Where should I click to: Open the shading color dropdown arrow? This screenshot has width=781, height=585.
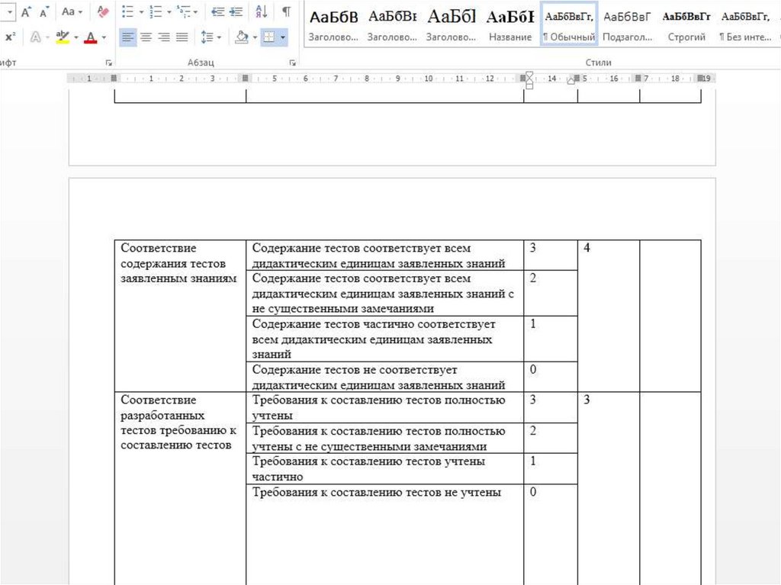(255, 37)
